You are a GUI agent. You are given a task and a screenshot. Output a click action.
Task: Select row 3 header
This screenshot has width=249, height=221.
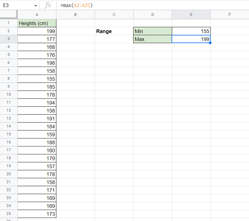9,39
